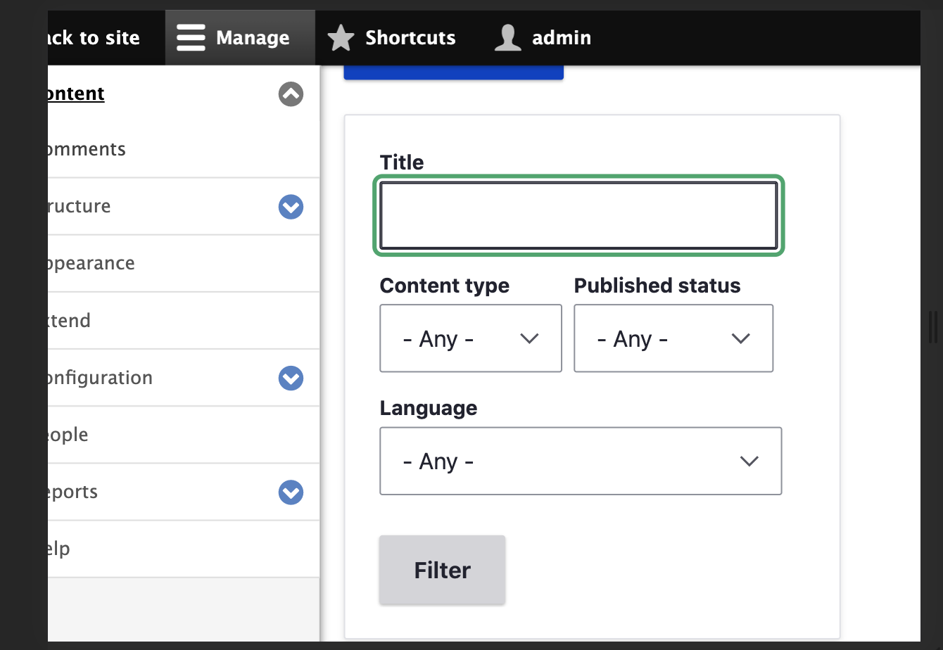This screenshot has width=943, height=650.
Task: Click the admin user silhouette icon
Action: [507, 38]
